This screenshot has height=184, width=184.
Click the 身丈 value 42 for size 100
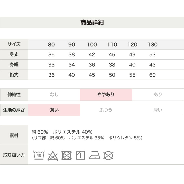tap(92, 55)
